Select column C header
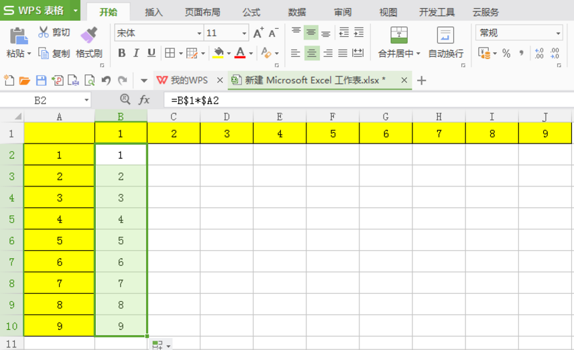 click(x=174, y=117)
